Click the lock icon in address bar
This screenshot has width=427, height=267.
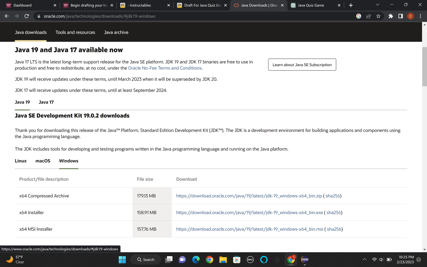coord(39,16)
